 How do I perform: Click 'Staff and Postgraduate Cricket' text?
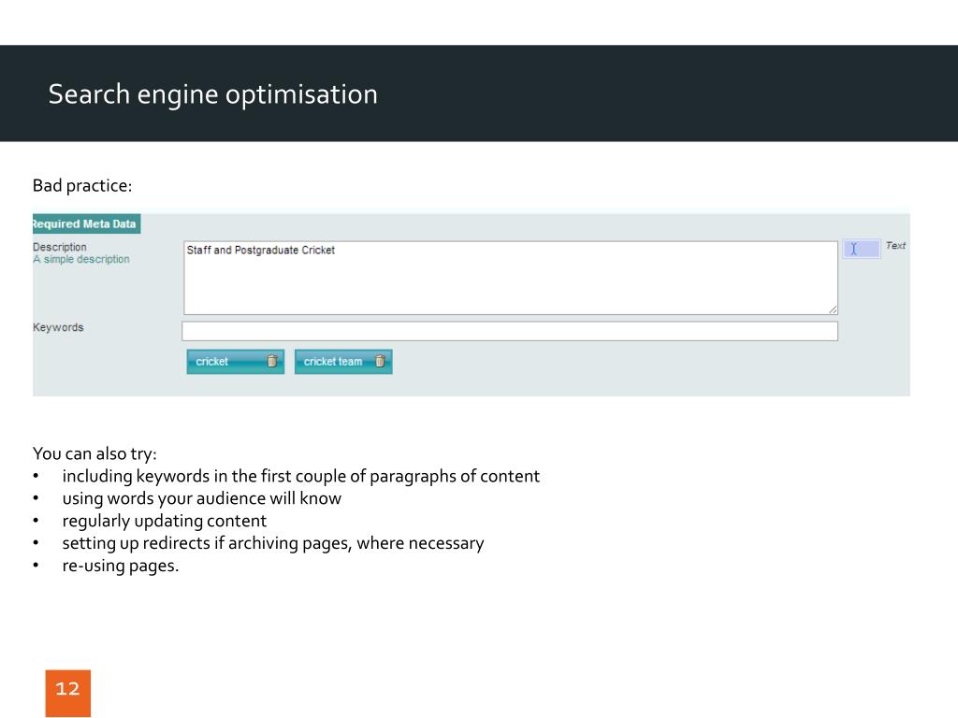(x=261, y=251)
